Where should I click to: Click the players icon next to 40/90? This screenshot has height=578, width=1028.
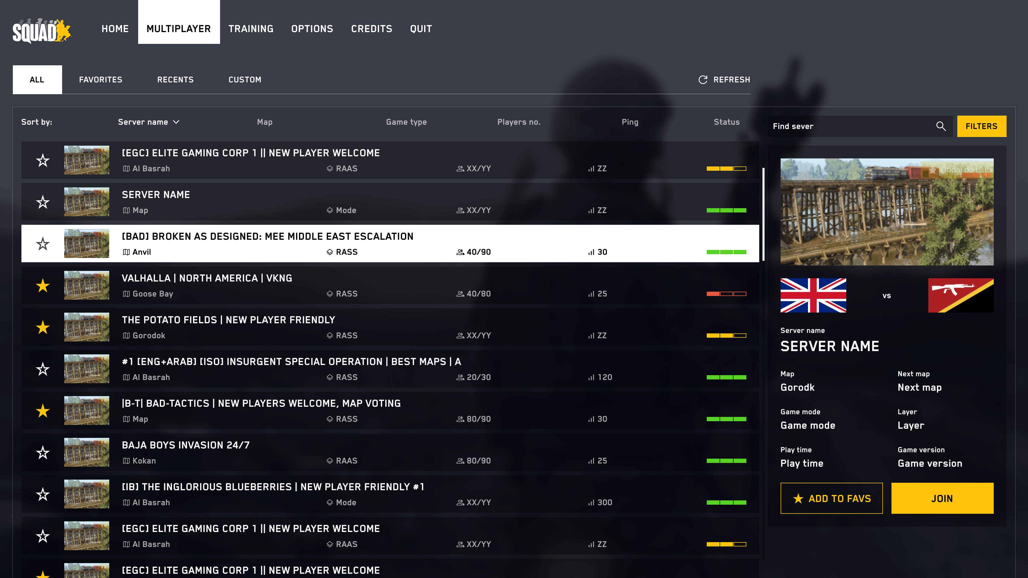tap(460, 252)
